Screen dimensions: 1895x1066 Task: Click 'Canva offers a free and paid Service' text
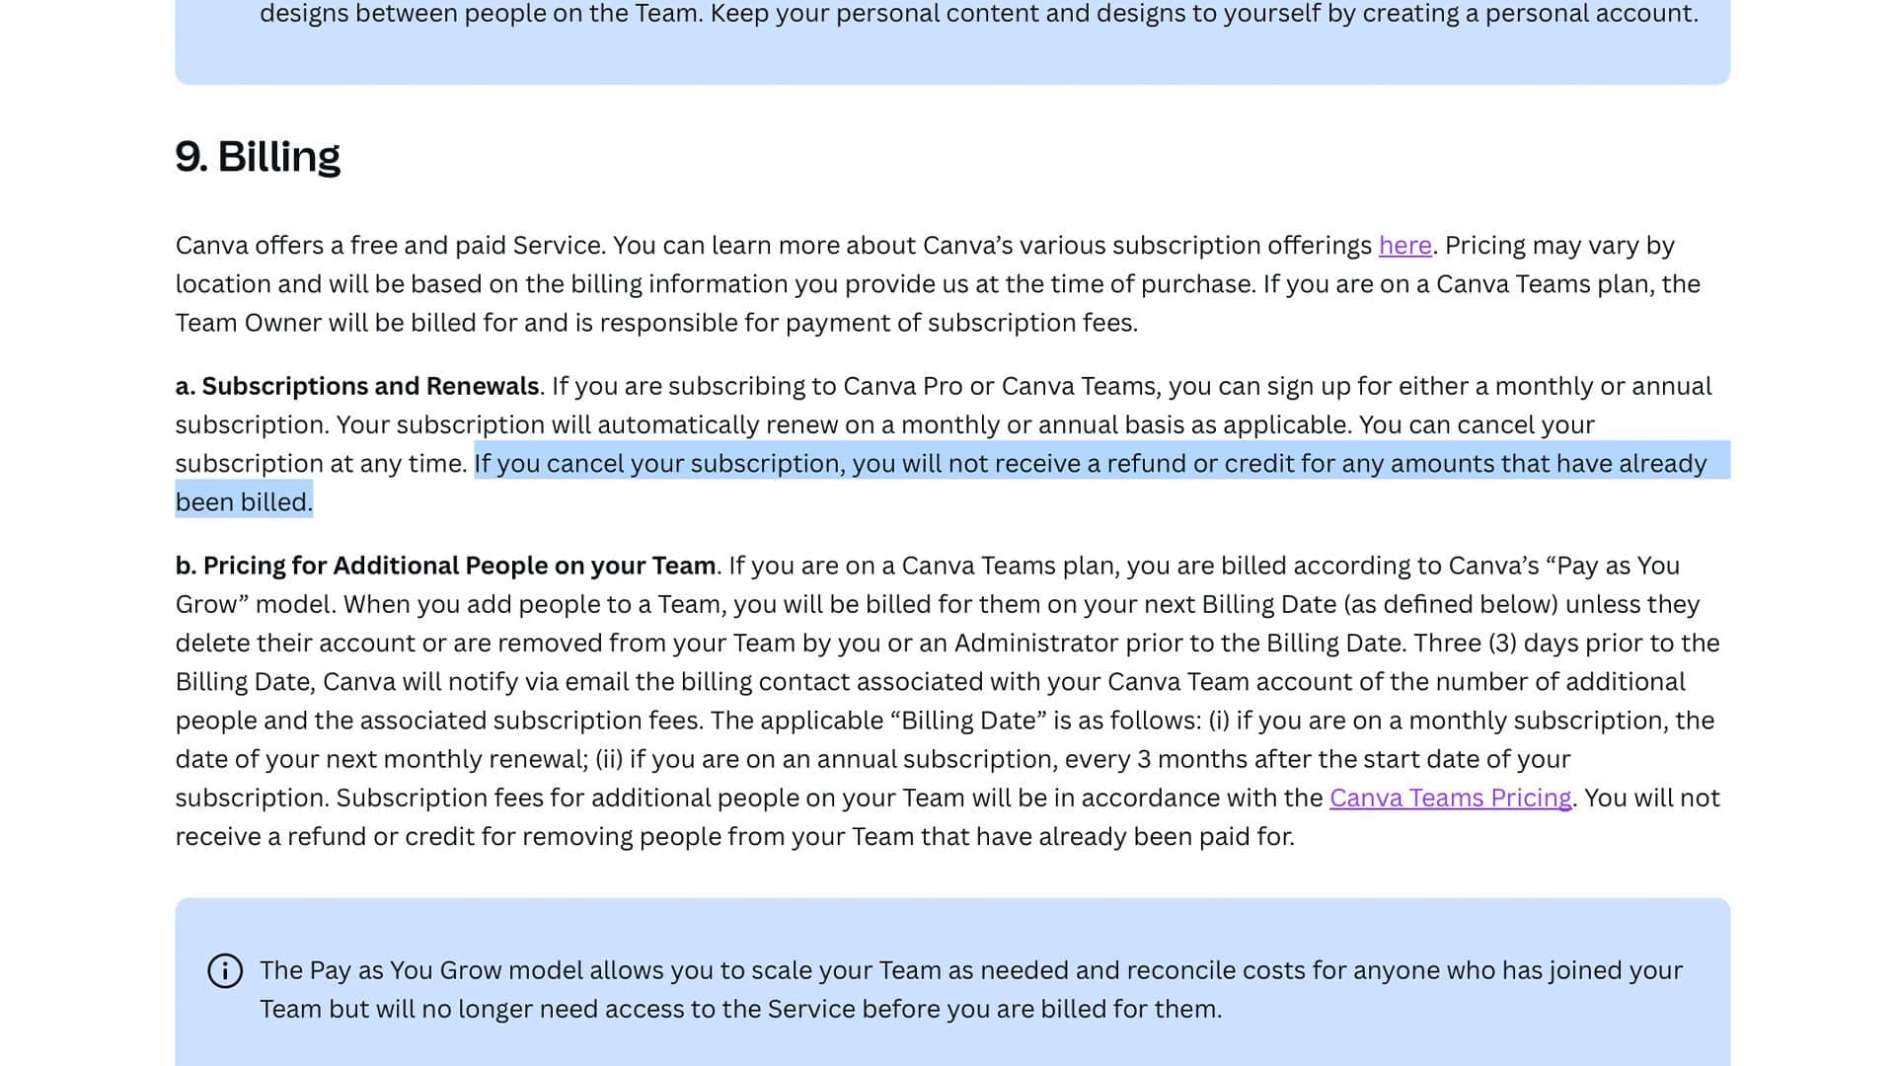pyautogui.click(x=390, y=246)
